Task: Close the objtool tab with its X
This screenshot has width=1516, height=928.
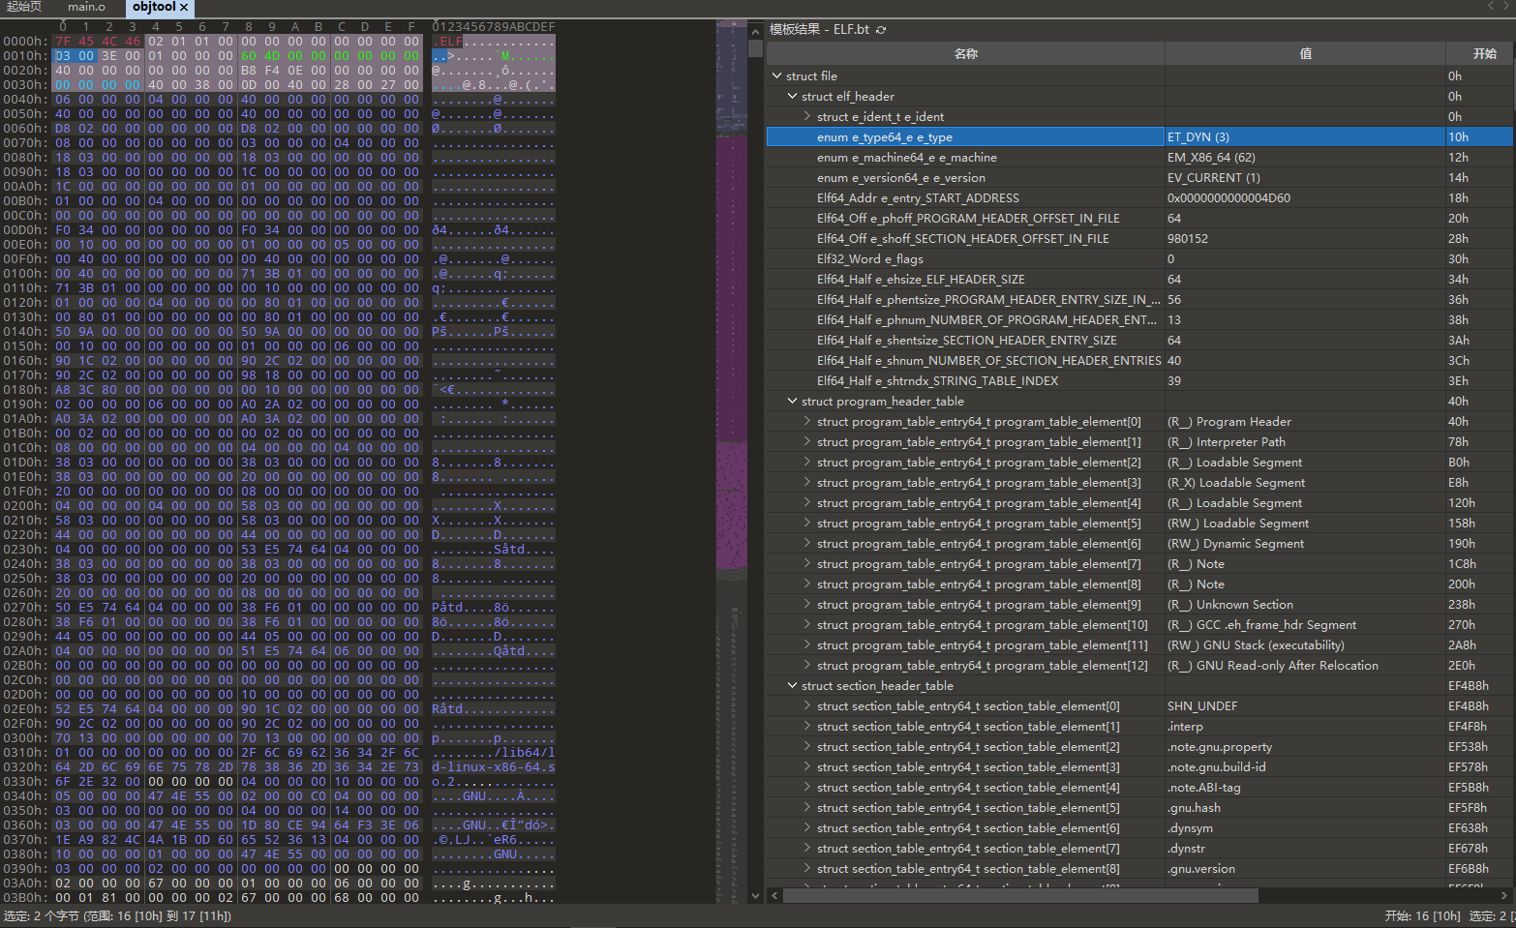Action: pyautogui.click(x=184, y=7)
